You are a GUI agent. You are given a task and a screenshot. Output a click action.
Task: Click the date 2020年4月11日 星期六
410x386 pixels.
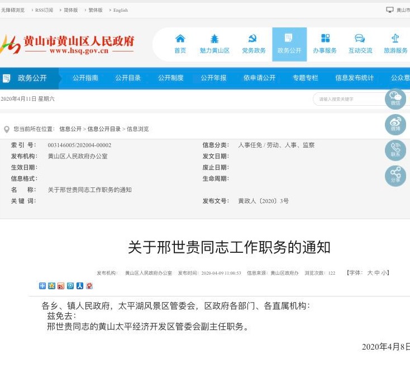[x=27, y=99]
